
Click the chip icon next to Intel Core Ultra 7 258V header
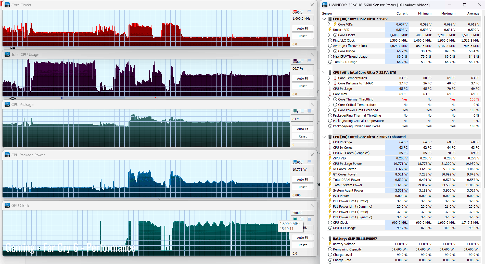pyautogui.click(x=330, y=19)
